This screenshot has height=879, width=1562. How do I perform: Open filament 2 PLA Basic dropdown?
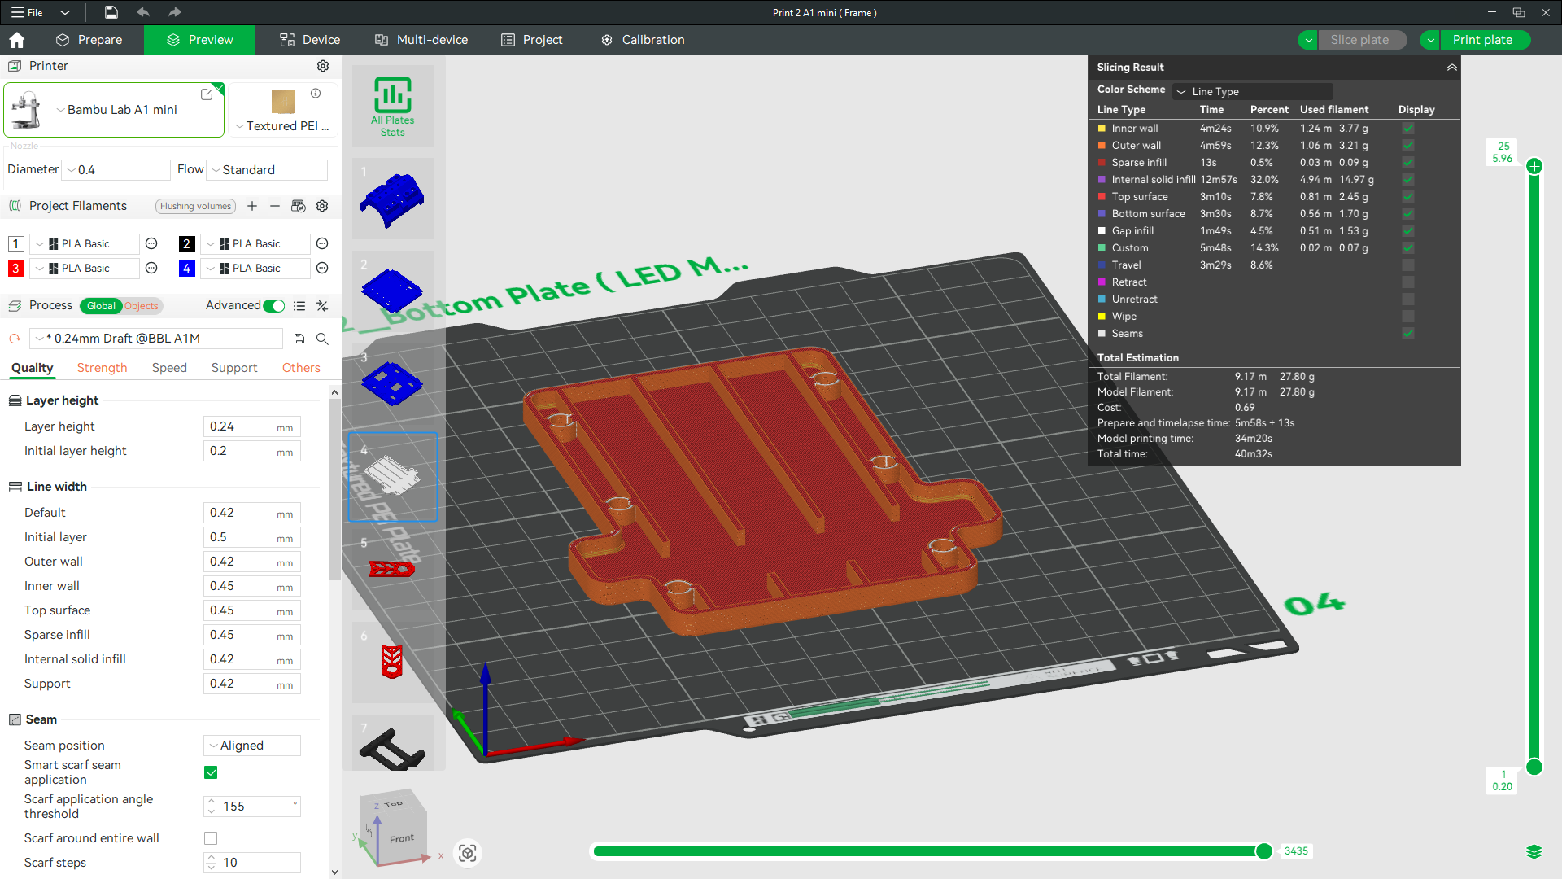tap(255, 243)
